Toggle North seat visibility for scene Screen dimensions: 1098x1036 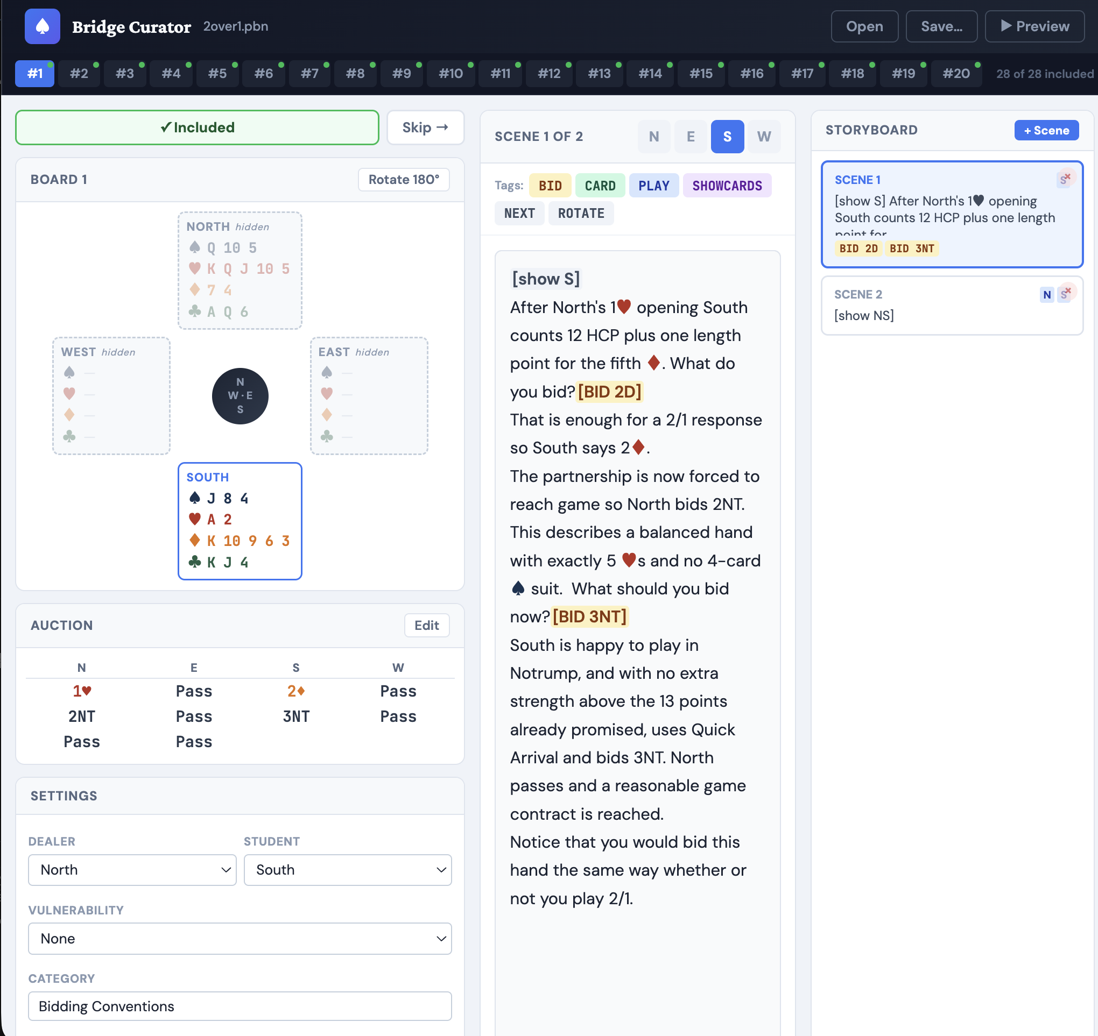[x=654, y=137]
